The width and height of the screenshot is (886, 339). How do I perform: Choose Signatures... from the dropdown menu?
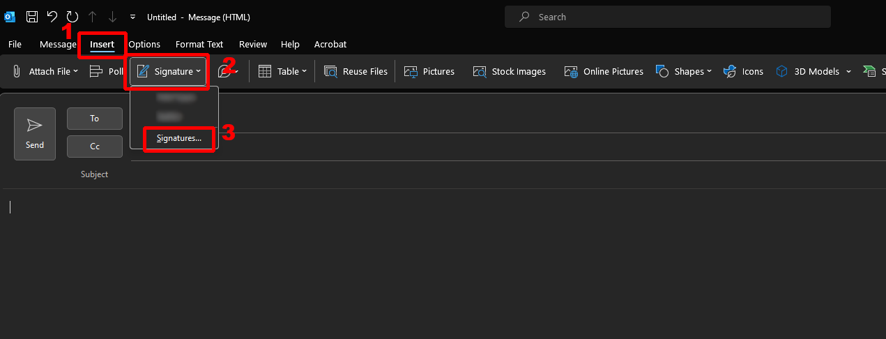(x=179, y=138)
